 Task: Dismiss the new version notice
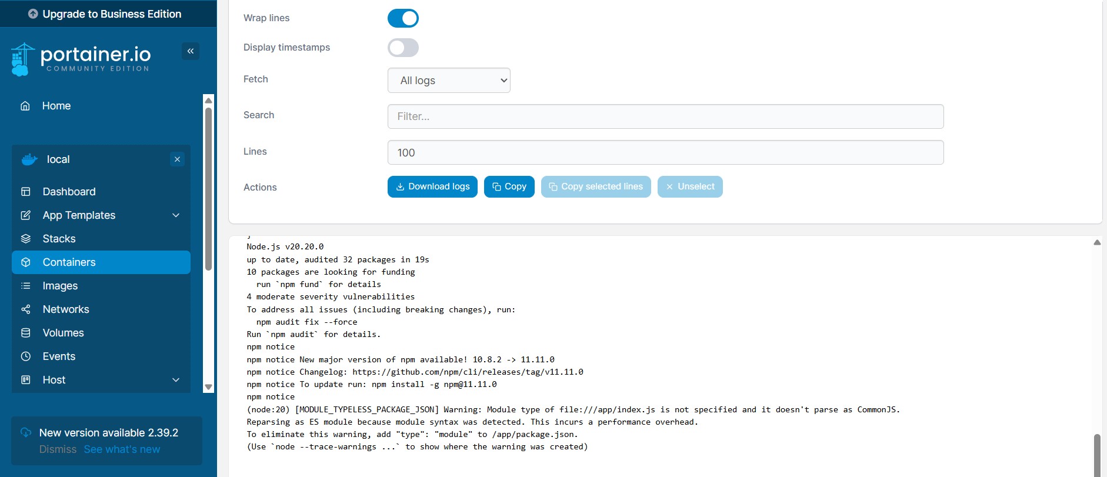point(58,449)
